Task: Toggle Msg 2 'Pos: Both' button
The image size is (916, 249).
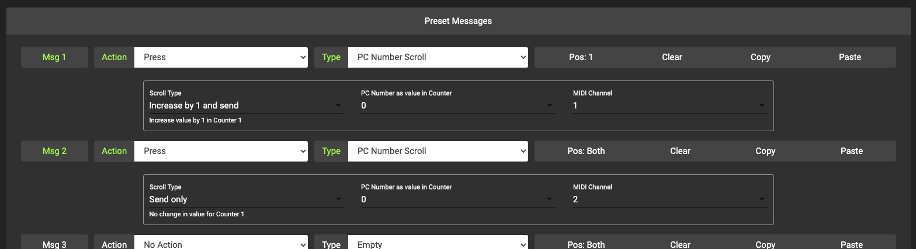Action: (586, 151)
